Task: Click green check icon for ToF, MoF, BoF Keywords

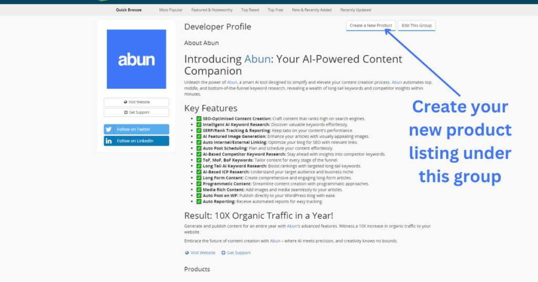Action: pyautogui.click(x=199, y=160)
